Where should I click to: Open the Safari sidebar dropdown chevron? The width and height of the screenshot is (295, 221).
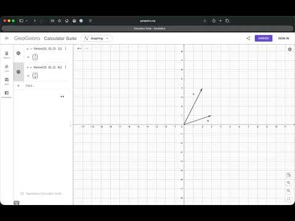point(26,21)
